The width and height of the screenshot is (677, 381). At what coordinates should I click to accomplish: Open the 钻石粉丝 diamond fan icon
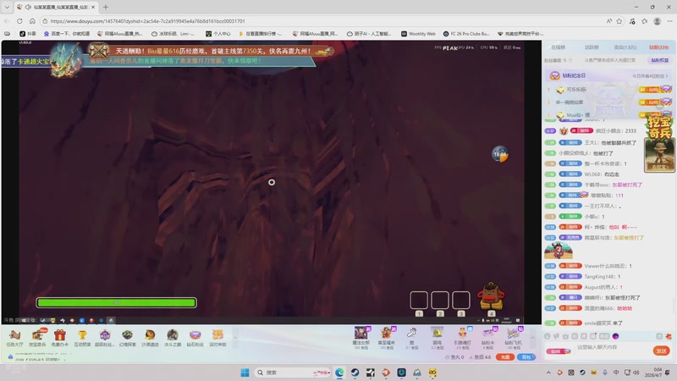tap(195, 337)
